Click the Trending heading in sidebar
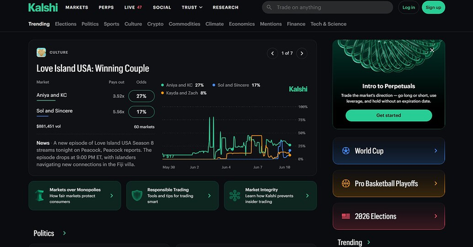Viewport: 473px width, 247px height. (x=349, y=242)
